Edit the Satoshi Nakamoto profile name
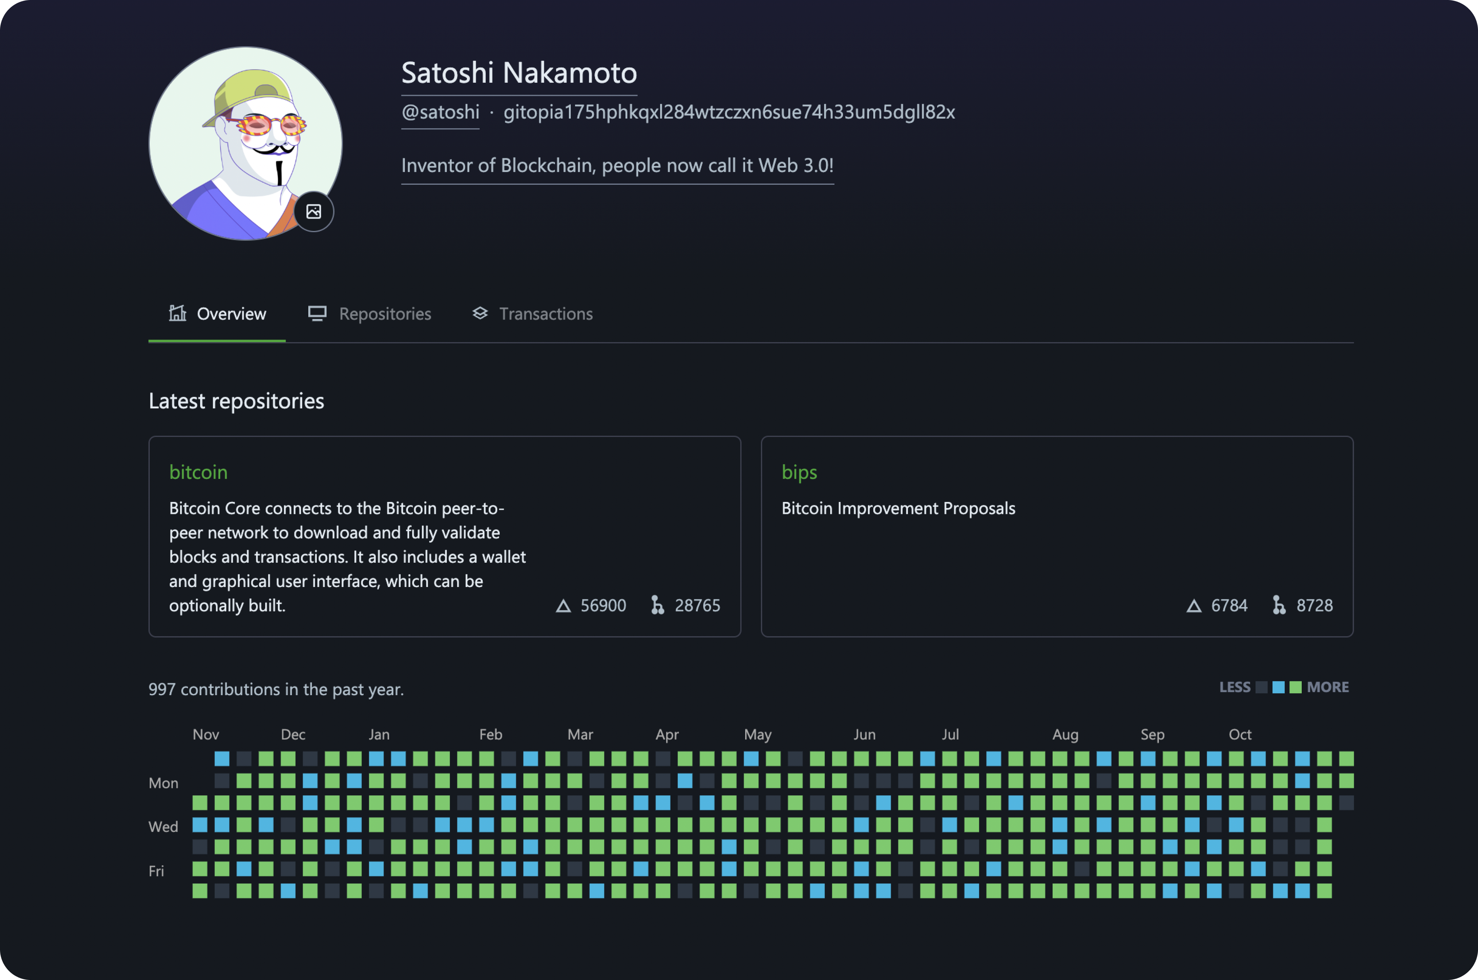This screenshot has height=980, width=1478. tap(519, 73)
